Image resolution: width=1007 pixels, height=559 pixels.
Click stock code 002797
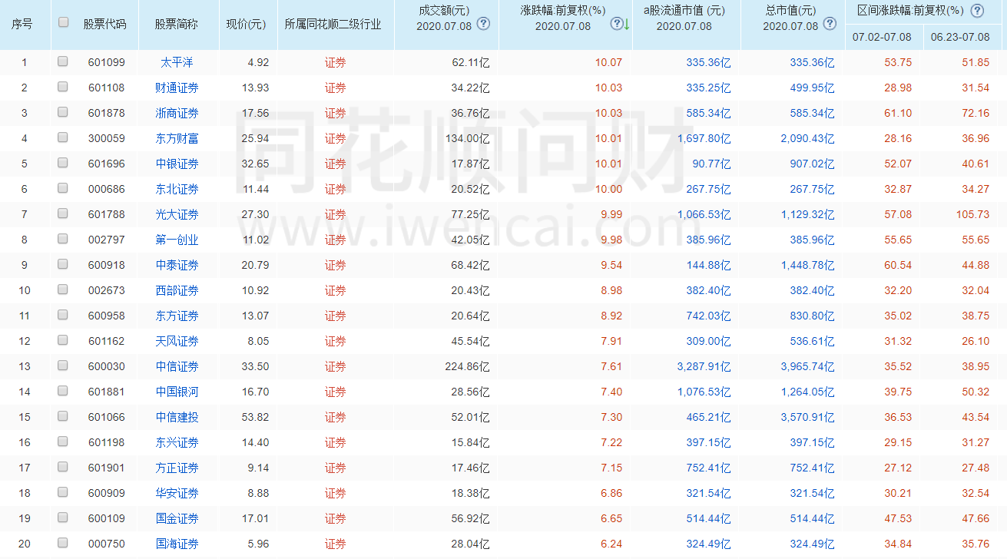[107, 240]
